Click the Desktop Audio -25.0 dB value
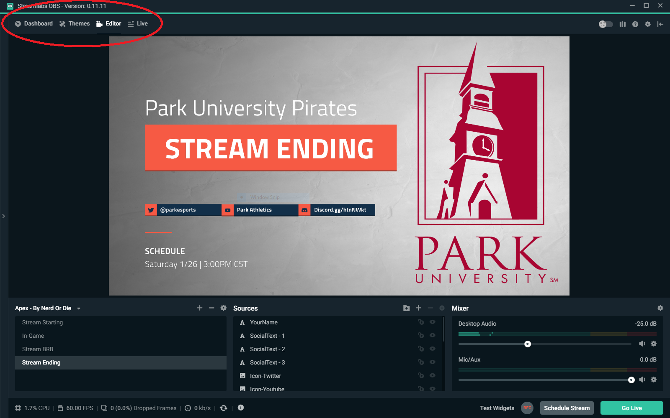 click(x=646, y=324)
